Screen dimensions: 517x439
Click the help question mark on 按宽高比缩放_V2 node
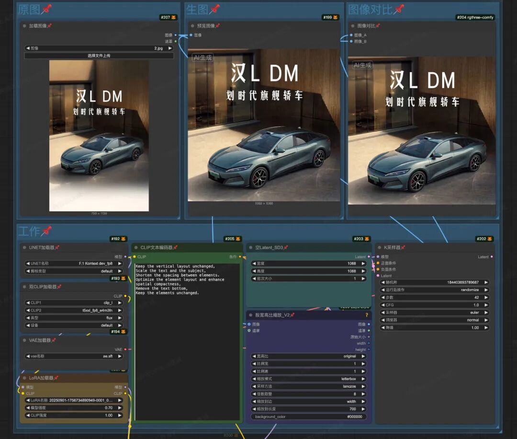click(367, 315)
